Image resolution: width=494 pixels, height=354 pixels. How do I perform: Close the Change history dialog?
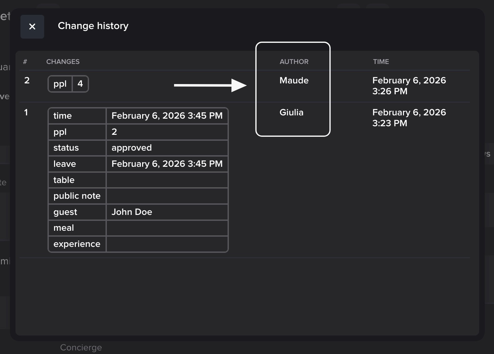pyautogui.click(x=32, y=27)
